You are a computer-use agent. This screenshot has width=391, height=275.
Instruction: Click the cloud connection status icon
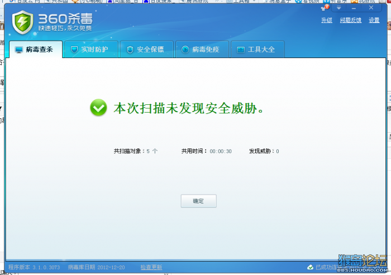(310, 268)
